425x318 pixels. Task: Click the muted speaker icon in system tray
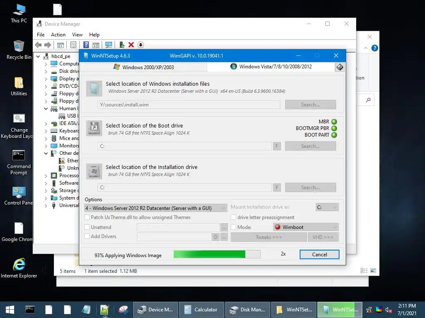coord(388,310)
